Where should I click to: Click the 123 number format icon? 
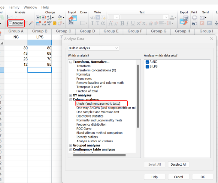point(49,23)
